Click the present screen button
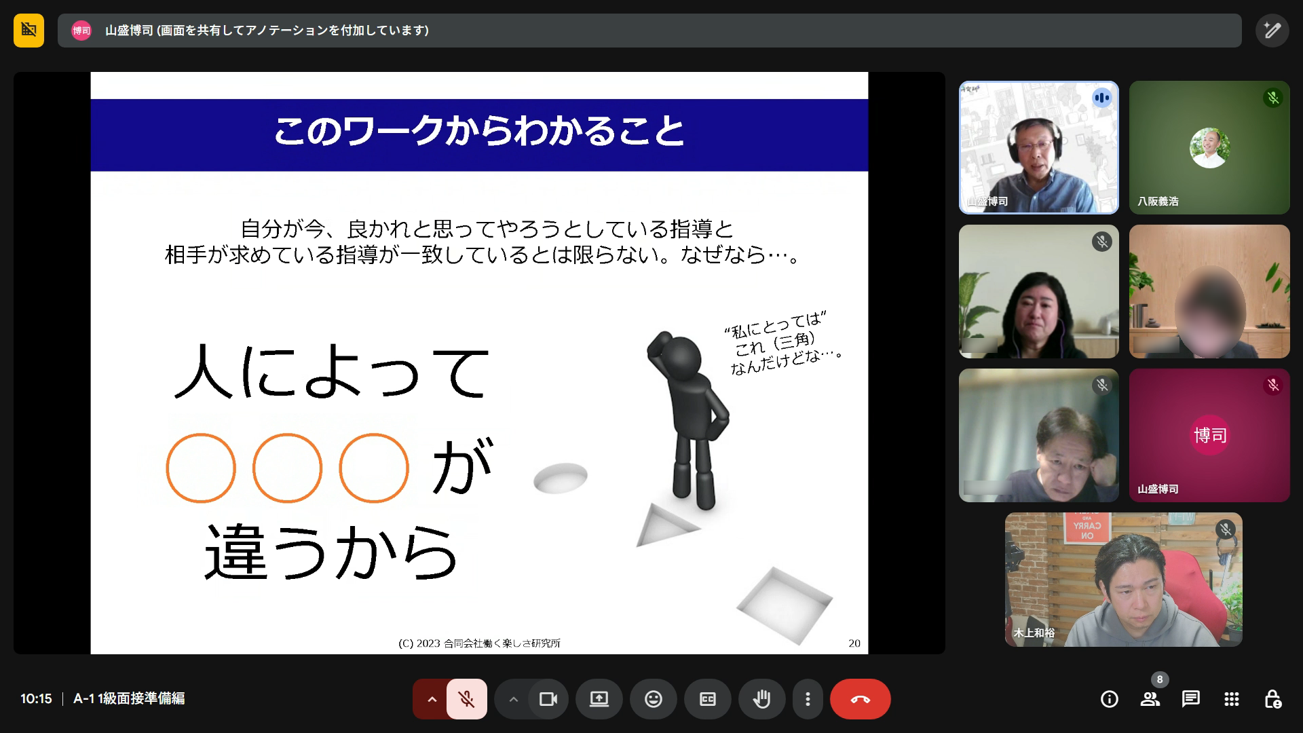Image resolution: width=1303 pixels, height=733 pixels. tap(599, 698)
